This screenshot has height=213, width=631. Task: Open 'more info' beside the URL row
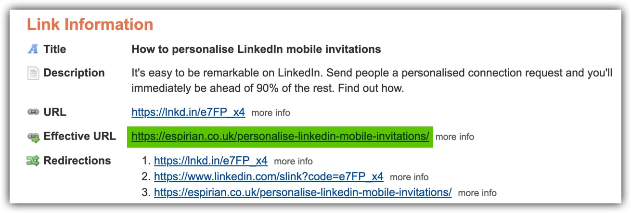271,113
